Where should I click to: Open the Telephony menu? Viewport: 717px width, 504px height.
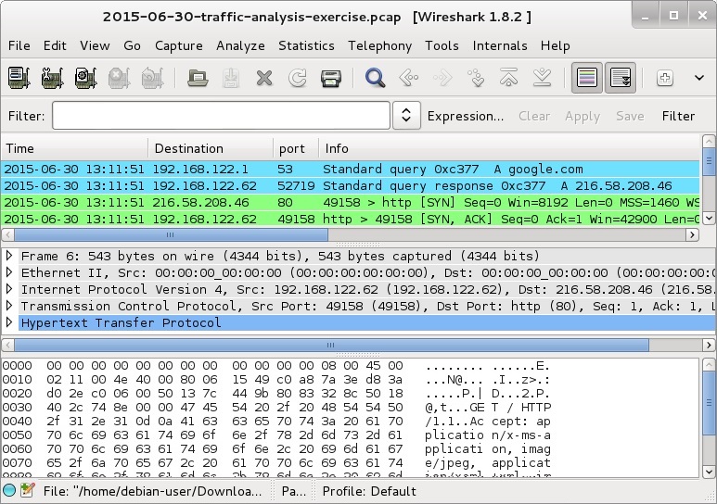pyautogui.click(x=380, y=45)
